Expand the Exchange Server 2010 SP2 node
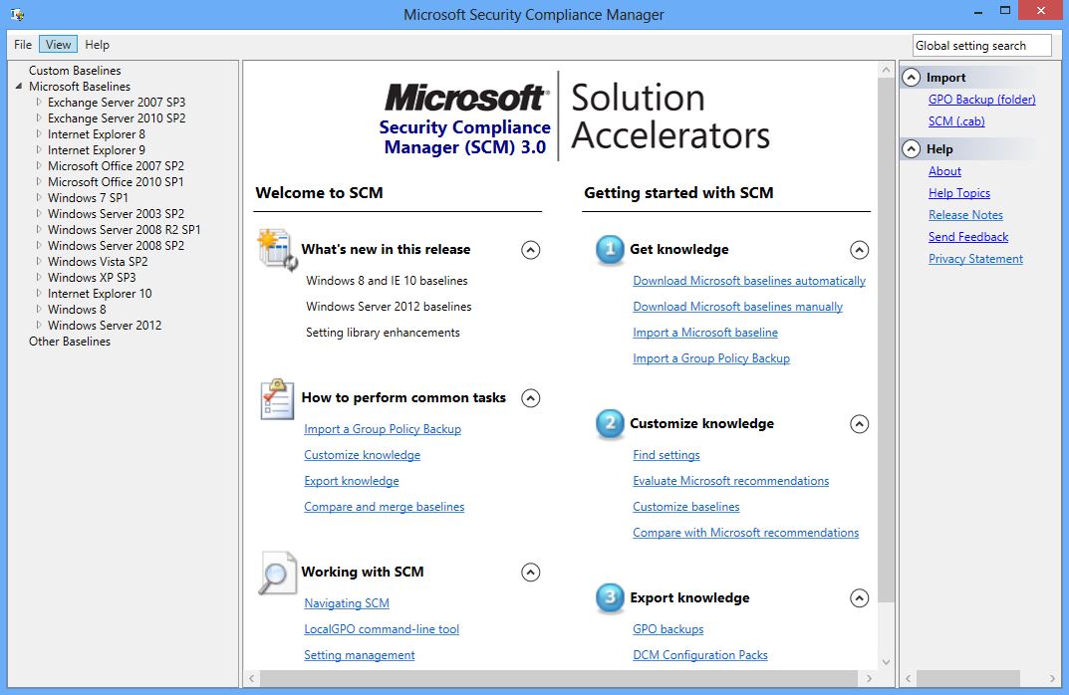1069x695 pixels. 39,117
